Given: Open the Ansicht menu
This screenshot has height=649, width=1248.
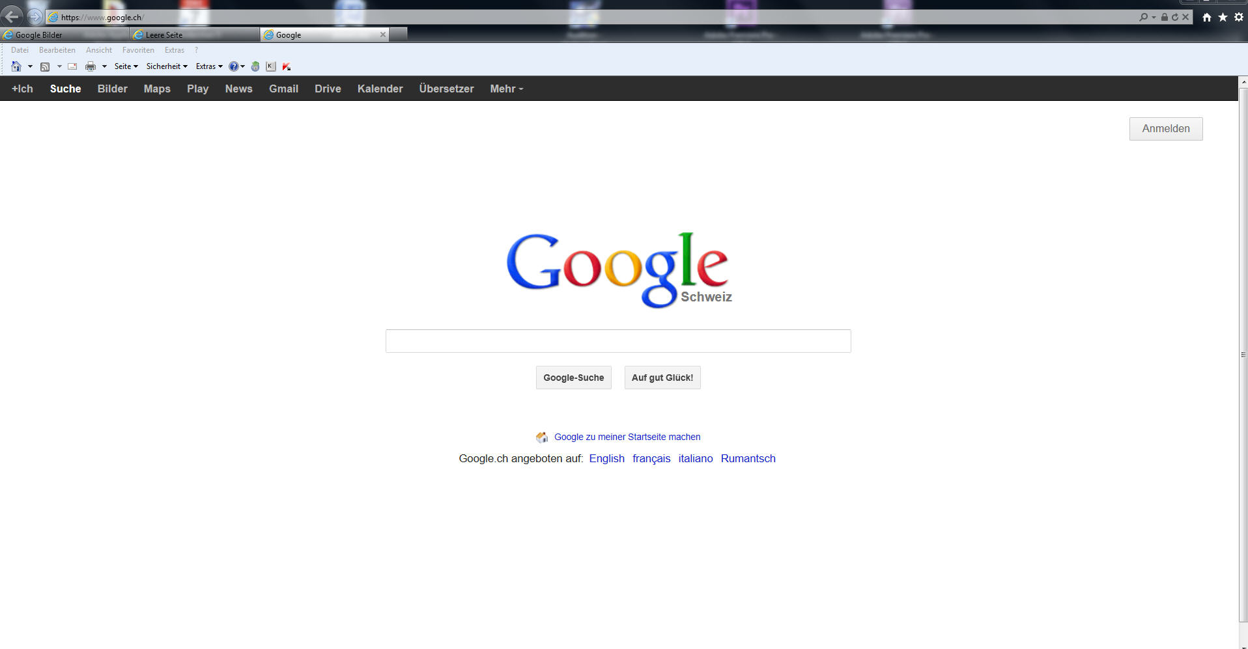Looking at the screenshot, I should [x=99, y=50].
